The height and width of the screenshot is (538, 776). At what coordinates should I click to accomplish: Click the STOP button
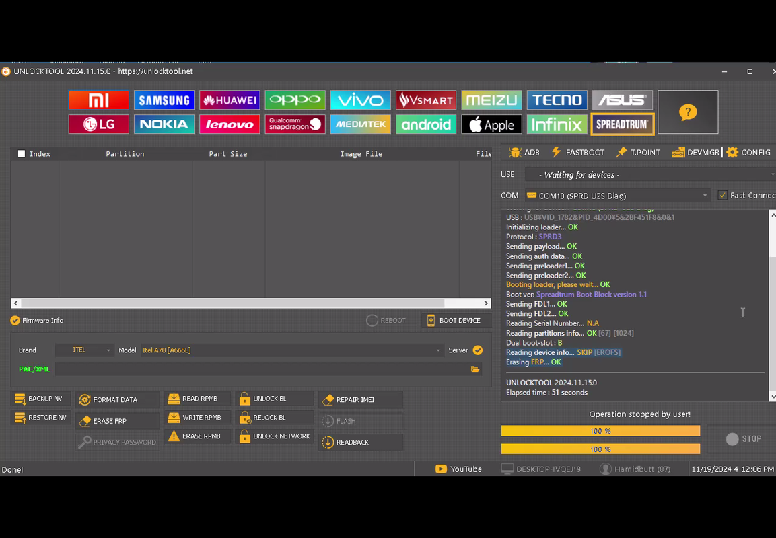(x=743, y=438)
